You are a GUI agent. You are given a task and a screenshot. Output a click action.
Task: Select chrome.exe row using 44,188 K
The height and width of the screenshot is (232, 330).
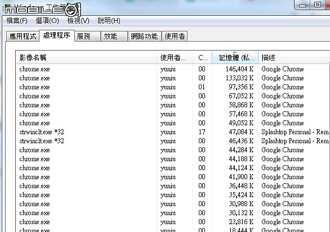(172, 159)
